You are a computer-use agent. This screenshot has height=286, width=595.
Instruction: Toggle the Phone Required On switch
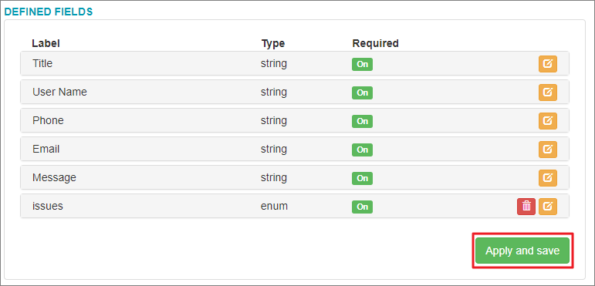tap(363, 121)
